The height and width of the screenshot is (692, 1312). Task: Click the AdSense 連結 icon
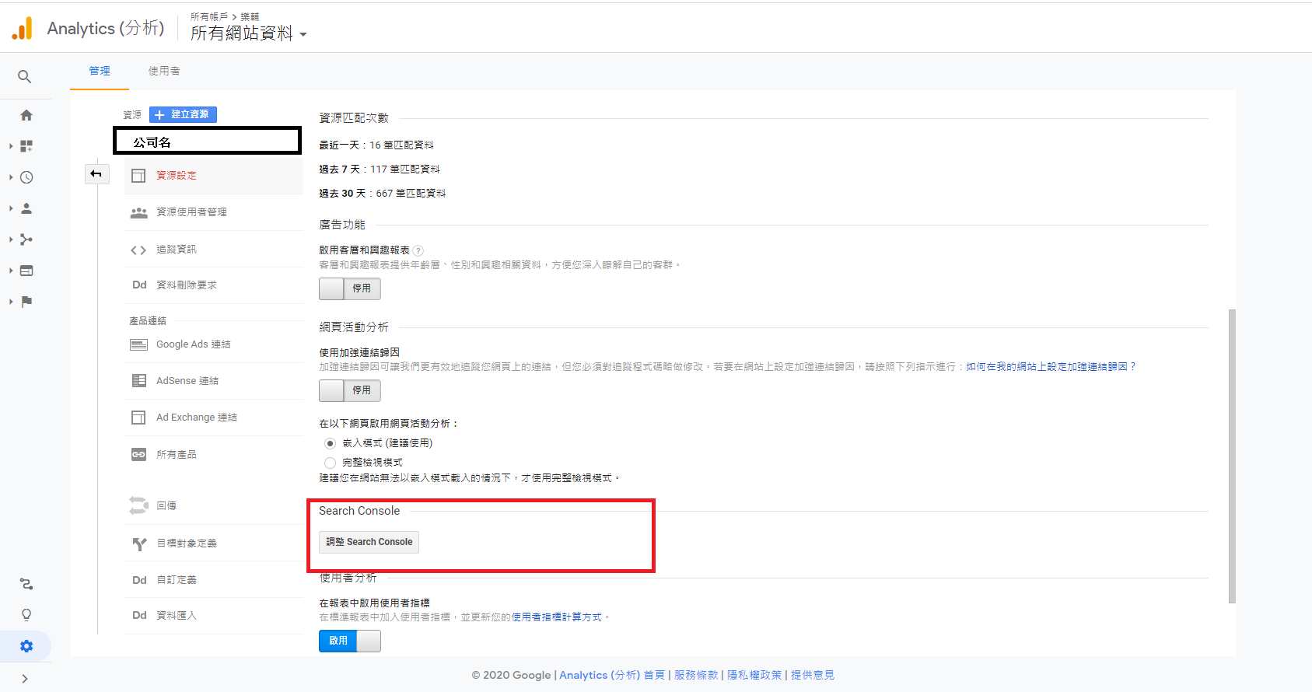138,381
